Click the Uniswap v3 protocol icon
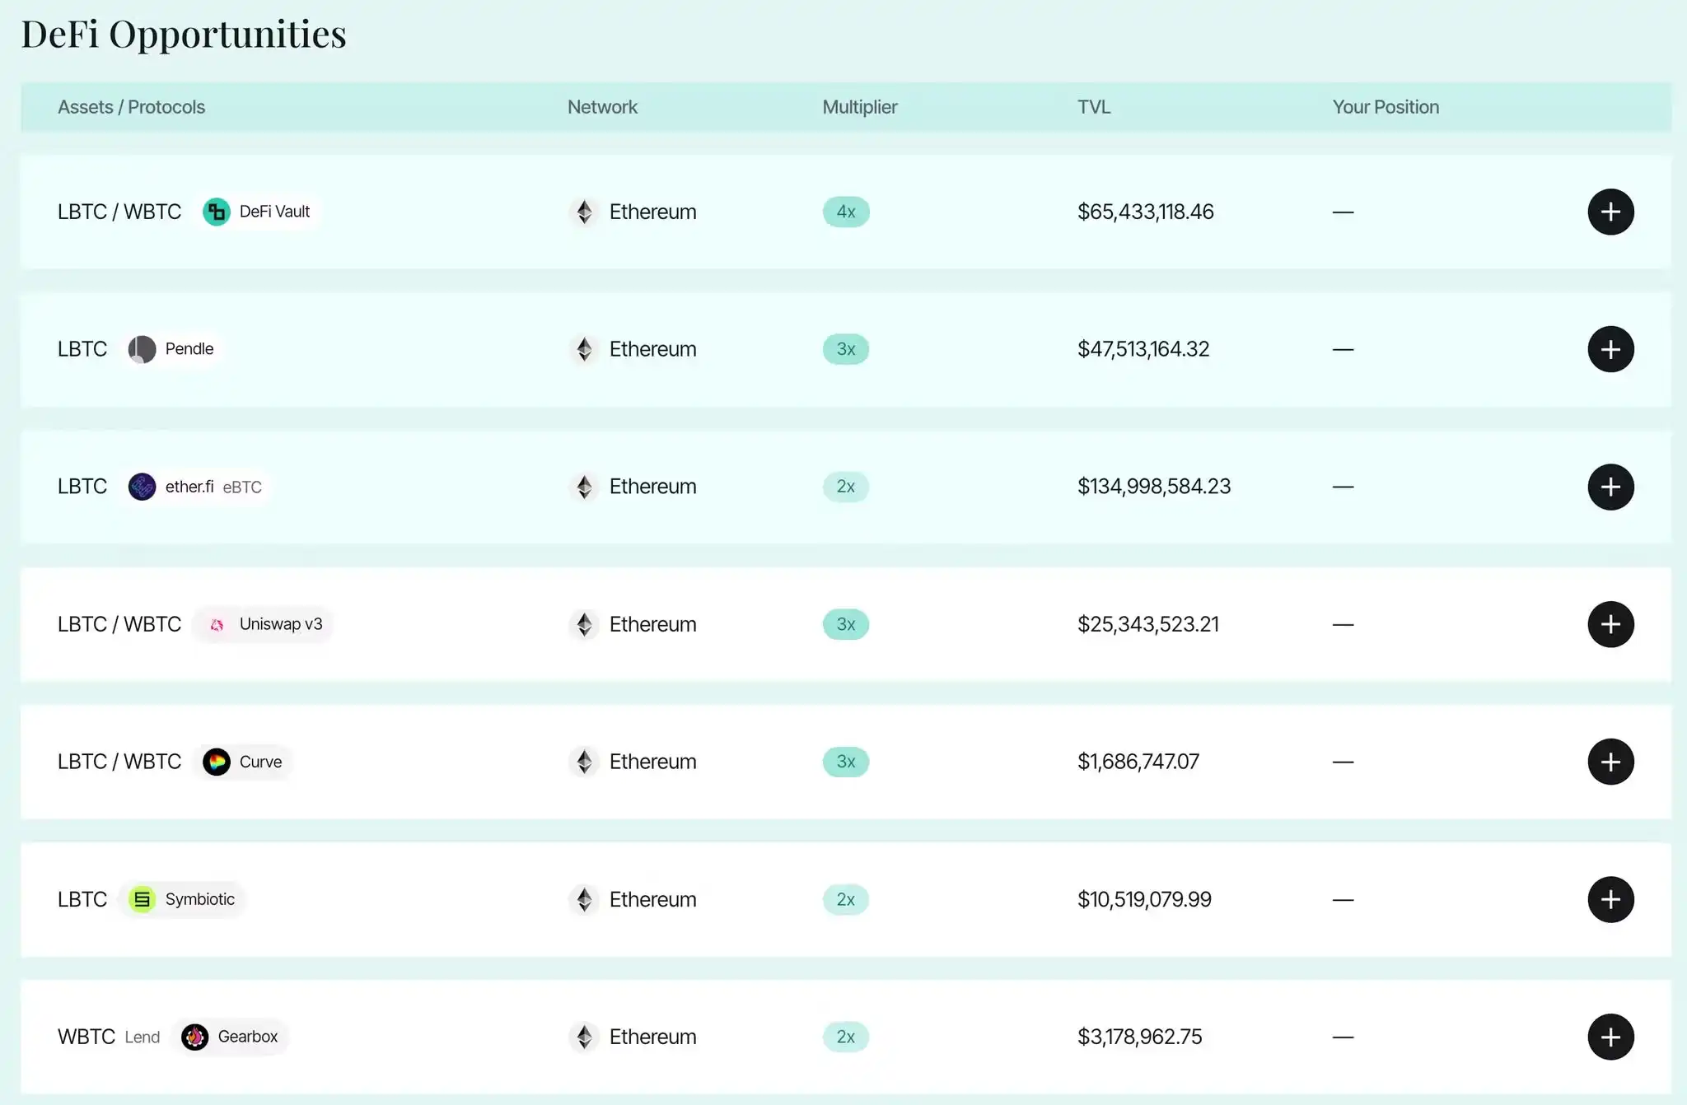This screenshot has height=1105, width=1687. (218, 624)
